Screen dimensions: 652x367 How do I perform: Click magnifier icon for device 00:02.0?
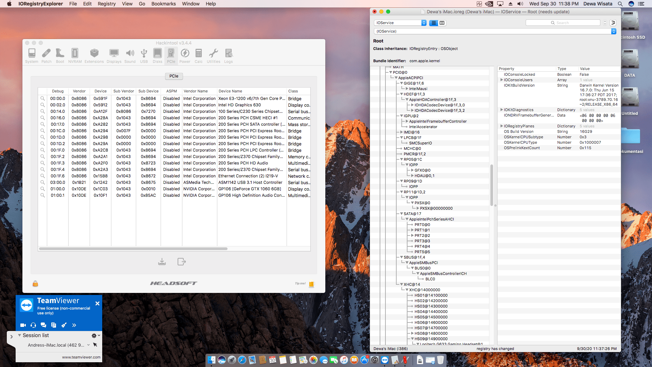42,105
